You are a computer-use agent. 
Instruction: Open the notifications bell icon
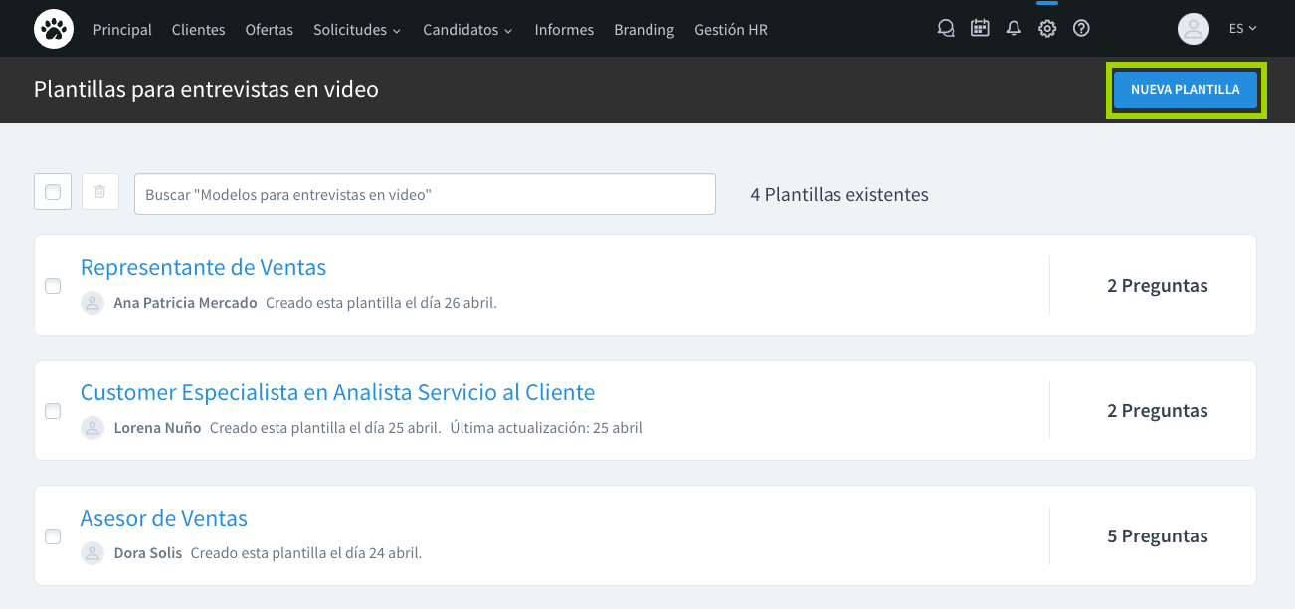click(1014, 29)
